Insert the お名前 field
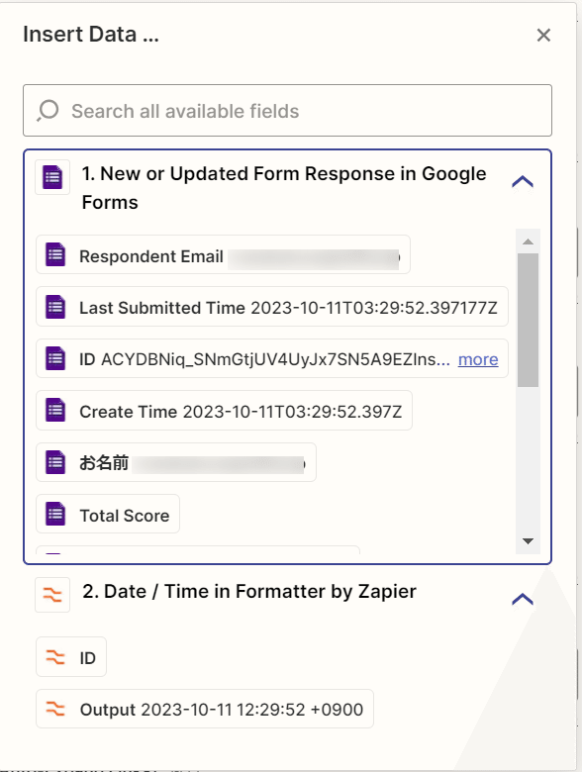 tap(176, 462)
